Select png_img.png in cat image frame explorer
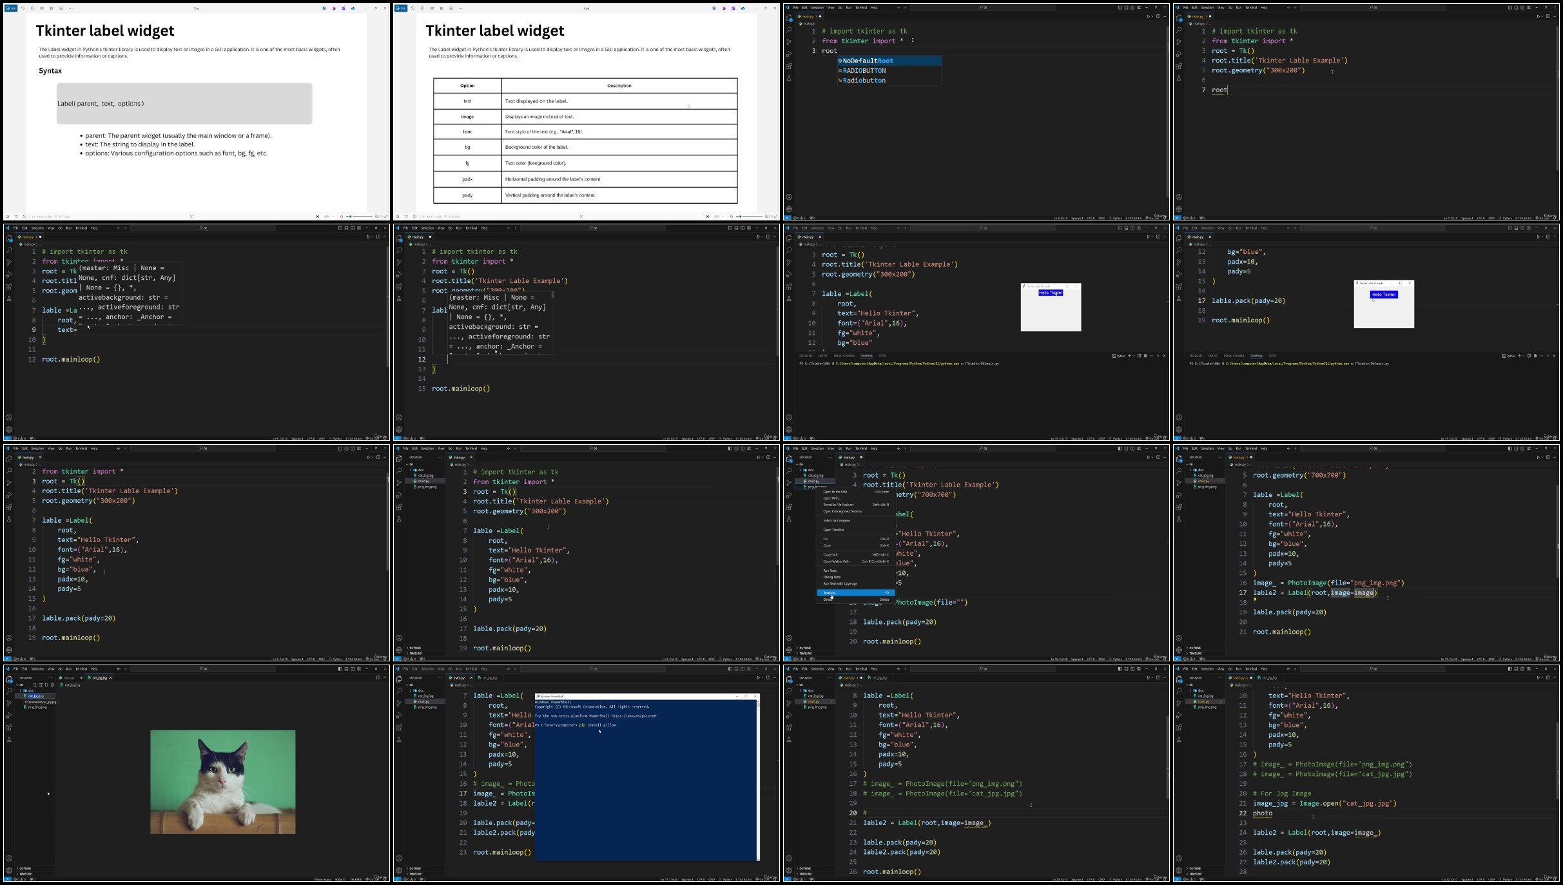This screenshot has width=1563, height=885. [x=35, y=707]
